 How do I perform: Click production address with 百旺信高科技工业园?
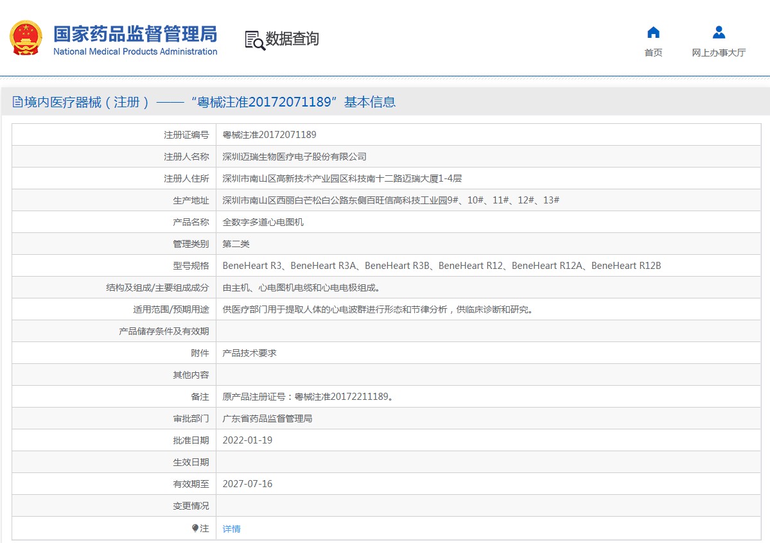coord(390,200)
